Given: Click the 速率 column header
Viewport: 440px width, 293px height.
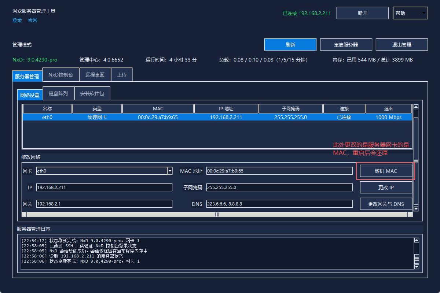Looking at the screenshot, I should tap(389, 109).
